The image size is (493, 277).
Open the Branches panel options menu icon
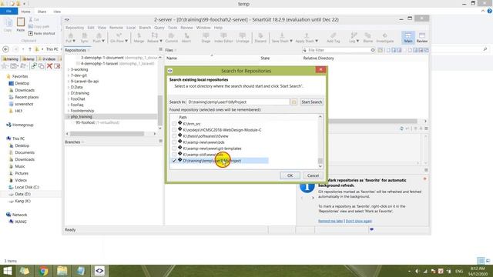pos(161,142)
